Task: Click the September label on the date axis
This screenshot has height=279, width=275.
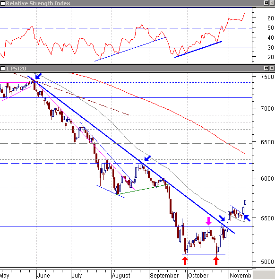Action: point(164,276)
